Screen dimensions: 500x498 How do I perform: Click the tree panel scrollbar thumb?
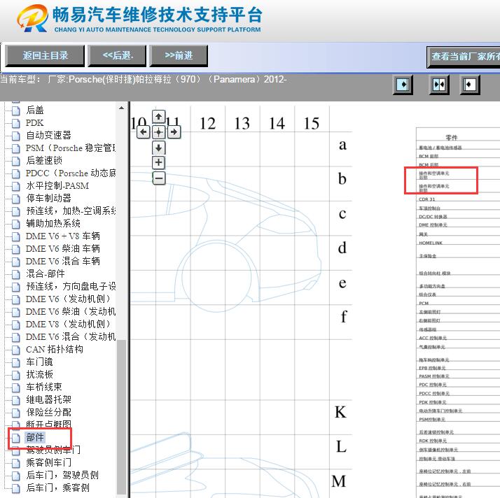(x=121, y=417)
